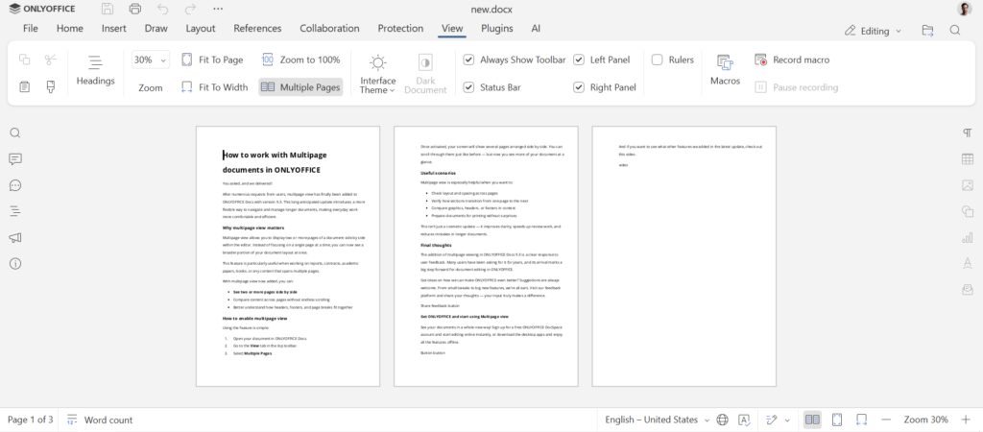Switch to the References tab
The width and height of the screenshot is (983, 432).
click(257, 28)
